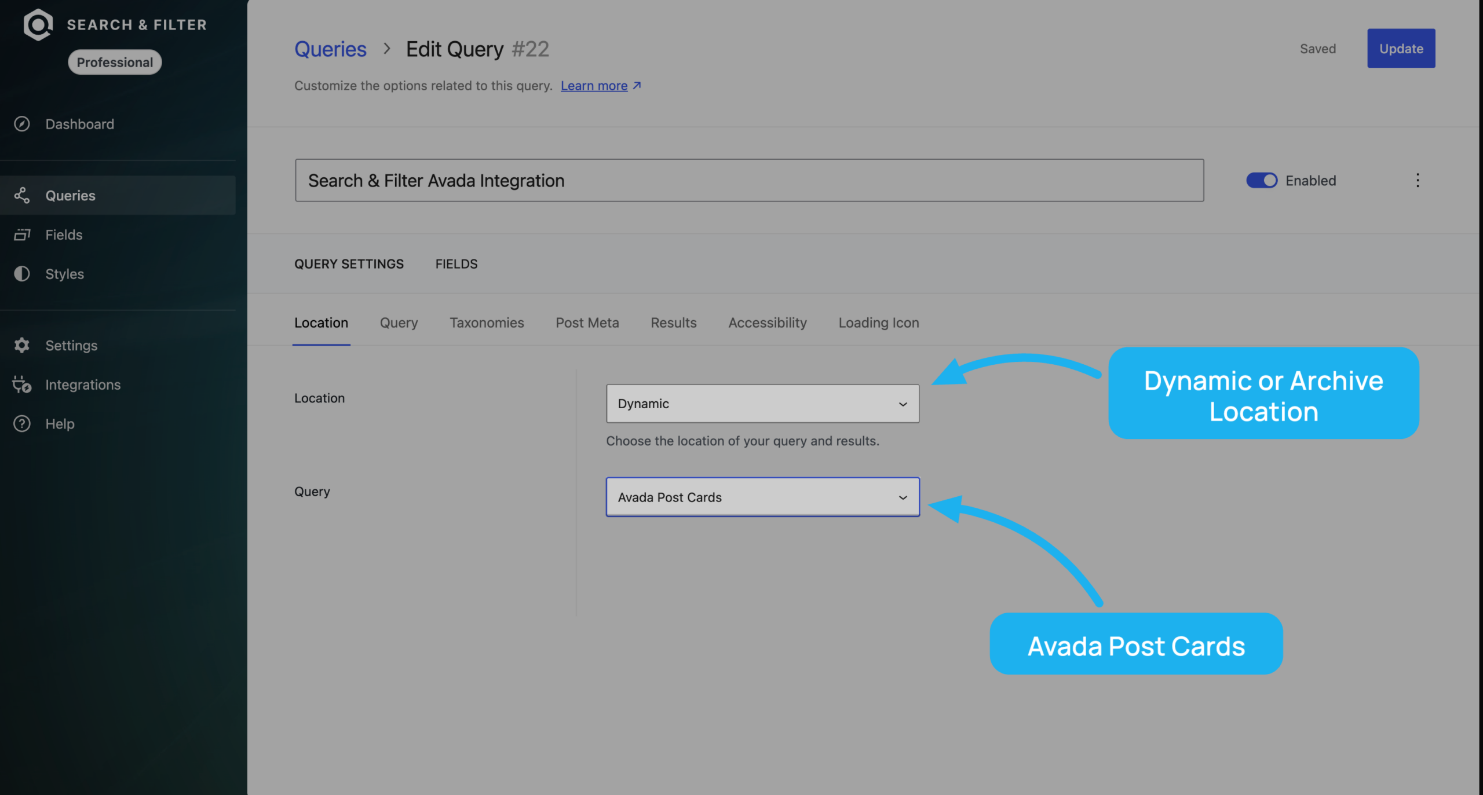
Task: Select the Location sub-tab
Action: pos(321,323)
